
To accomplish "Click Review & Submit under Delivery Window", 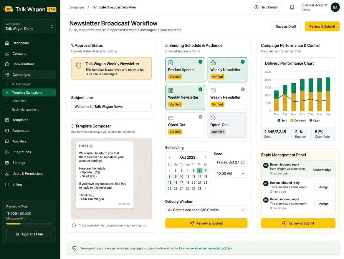I will coord(206,223).
